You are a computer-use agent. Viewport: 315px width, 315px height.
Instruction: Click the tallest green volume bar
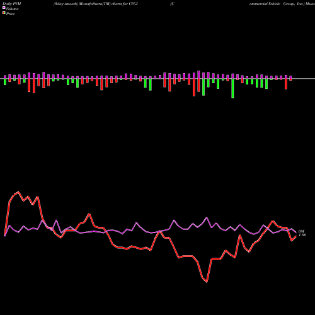[232, 88]
